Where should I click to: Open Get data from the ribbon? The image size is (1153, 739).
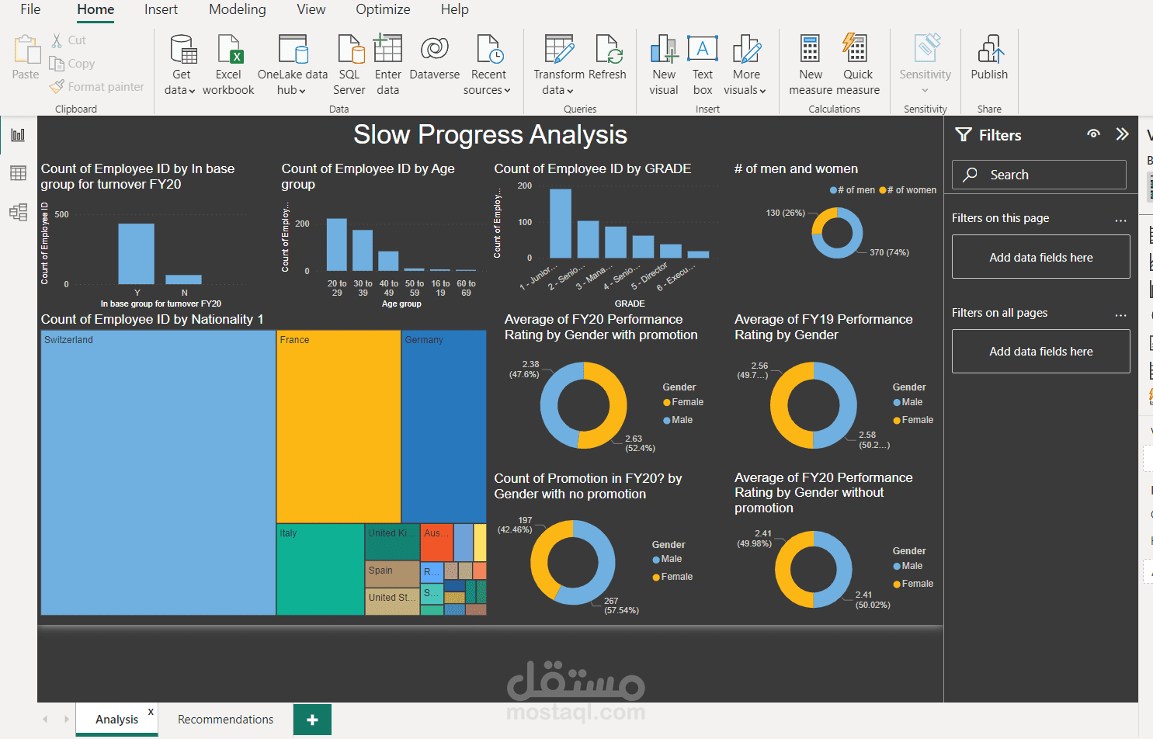click(181, 62)
